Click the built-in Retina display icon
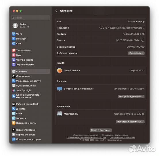This screenshot has height=156, width=159. (60, 89)
